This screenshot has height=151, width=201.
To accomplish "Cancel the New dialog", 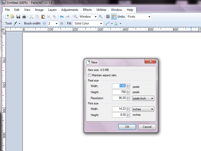I will tap(147, 127).
